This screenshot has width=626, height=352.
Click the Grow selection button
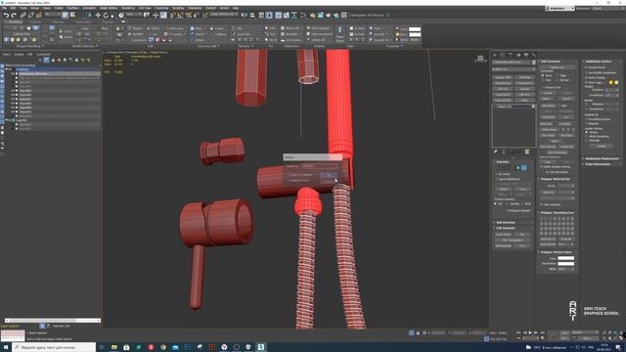tap(522, 189)
